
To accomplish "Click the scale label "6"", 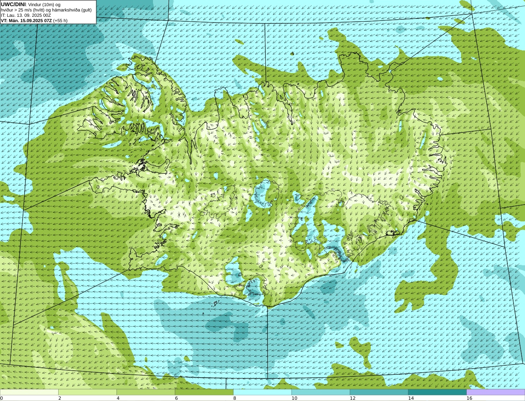I will pos(176,398).
